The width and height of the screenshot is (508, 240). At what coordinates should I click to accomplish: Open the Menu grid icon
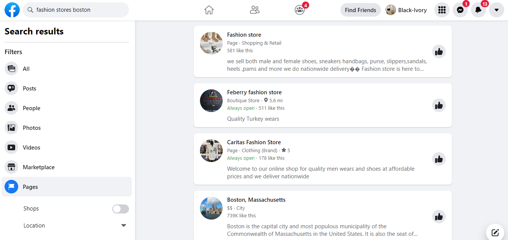point(442,10)
